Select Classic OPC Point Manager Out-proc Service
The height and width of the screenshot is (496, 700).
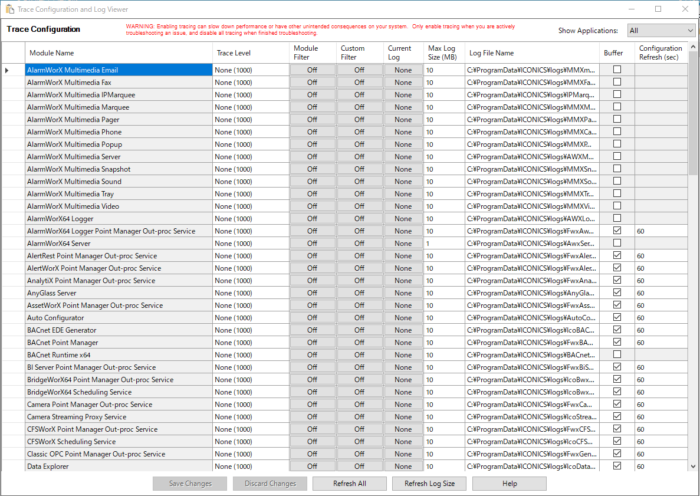pos(119,454)
